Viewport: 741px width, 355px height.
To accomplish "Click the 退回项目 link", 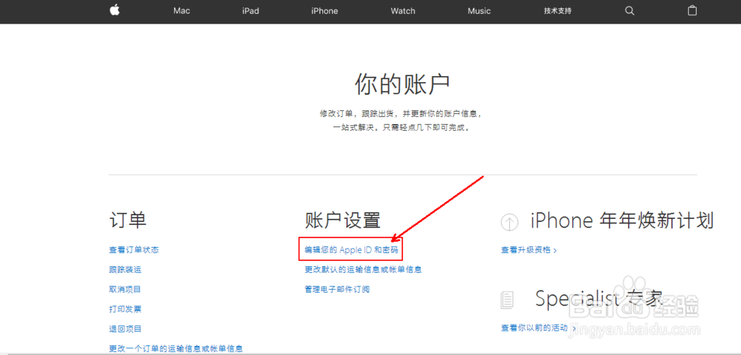I will [125, 329].
